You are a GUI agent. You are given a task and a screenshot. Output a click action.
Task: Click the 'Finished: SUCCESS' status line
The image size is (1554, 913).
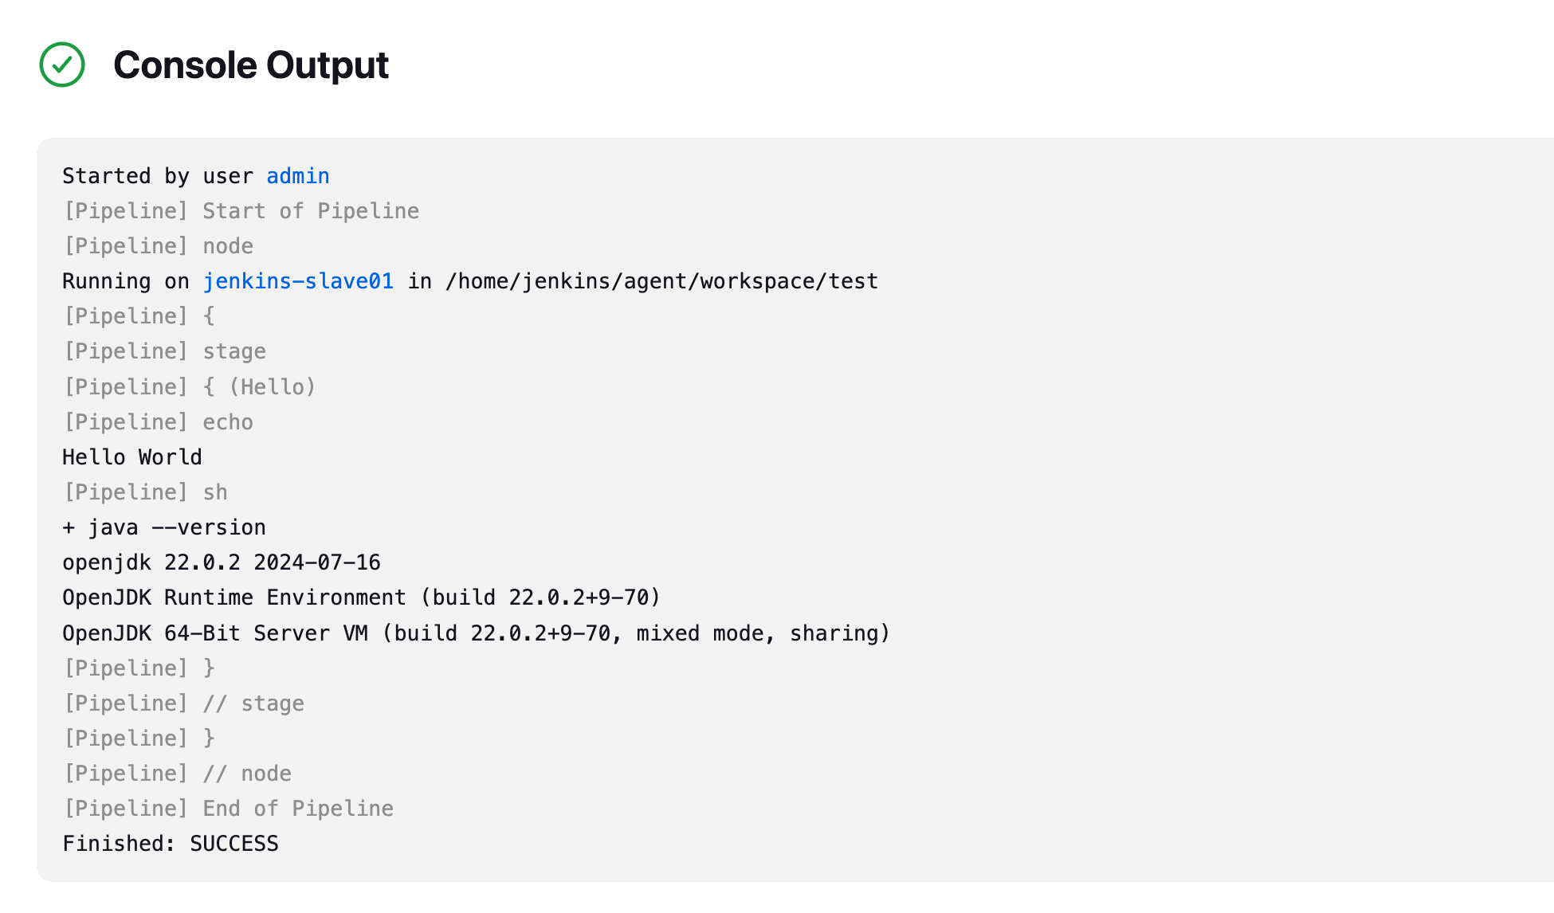click(x=171, y=844)
